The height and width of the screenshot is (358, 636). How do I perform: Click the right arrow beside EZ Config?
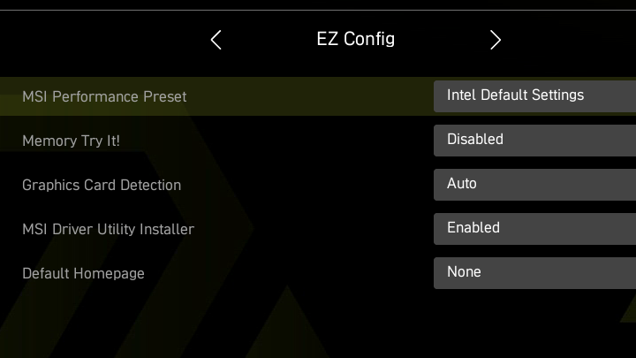click(495, 40)
